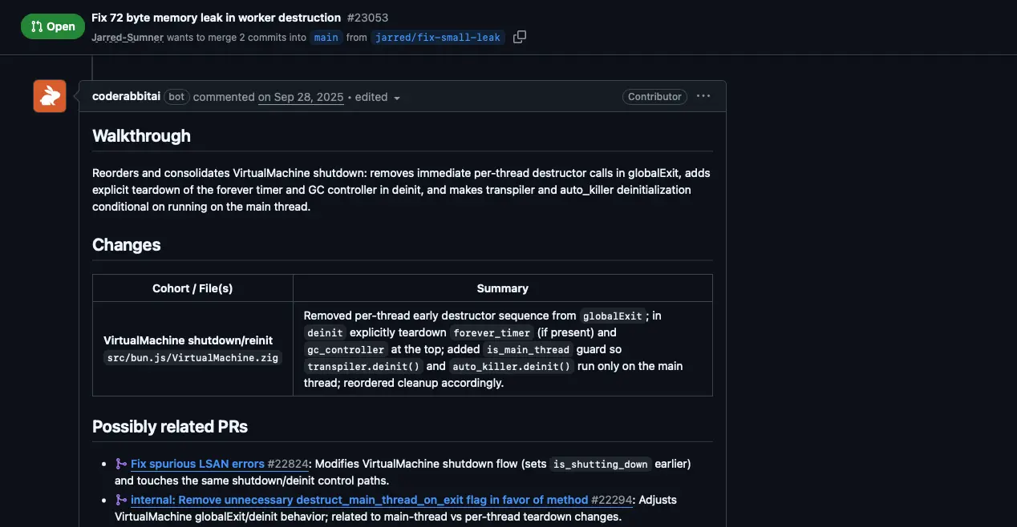Click the pull request title text
The image size is (1017, 527).
(216, 17)
